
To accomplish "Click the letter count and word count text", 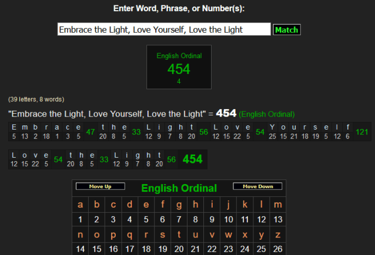I will point(36,99).
